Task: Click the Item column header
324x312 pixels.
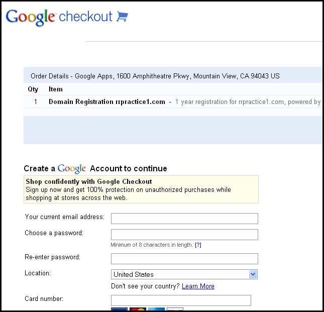Action: point(56,89)
